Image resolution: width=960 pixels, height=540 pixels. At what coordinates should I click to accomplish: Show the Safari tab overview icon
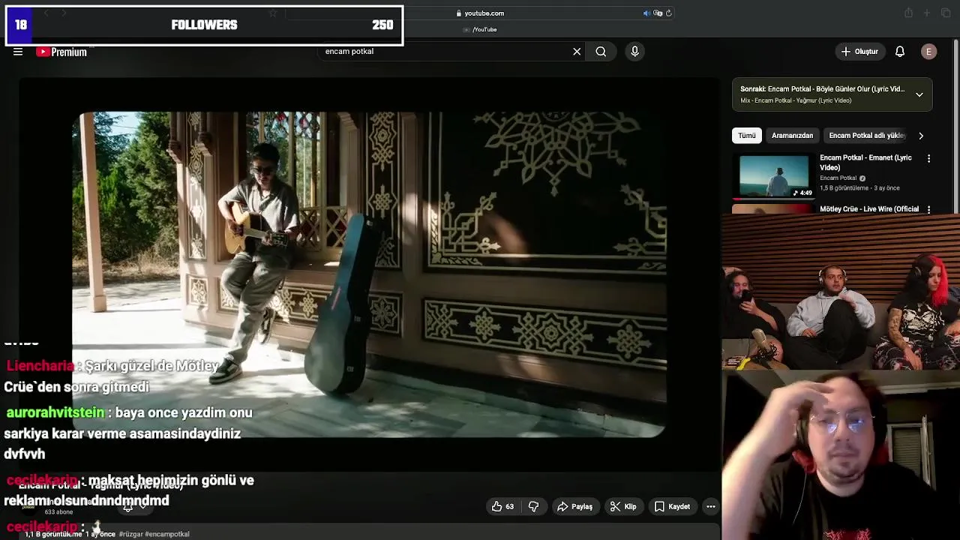click(944, 13)
